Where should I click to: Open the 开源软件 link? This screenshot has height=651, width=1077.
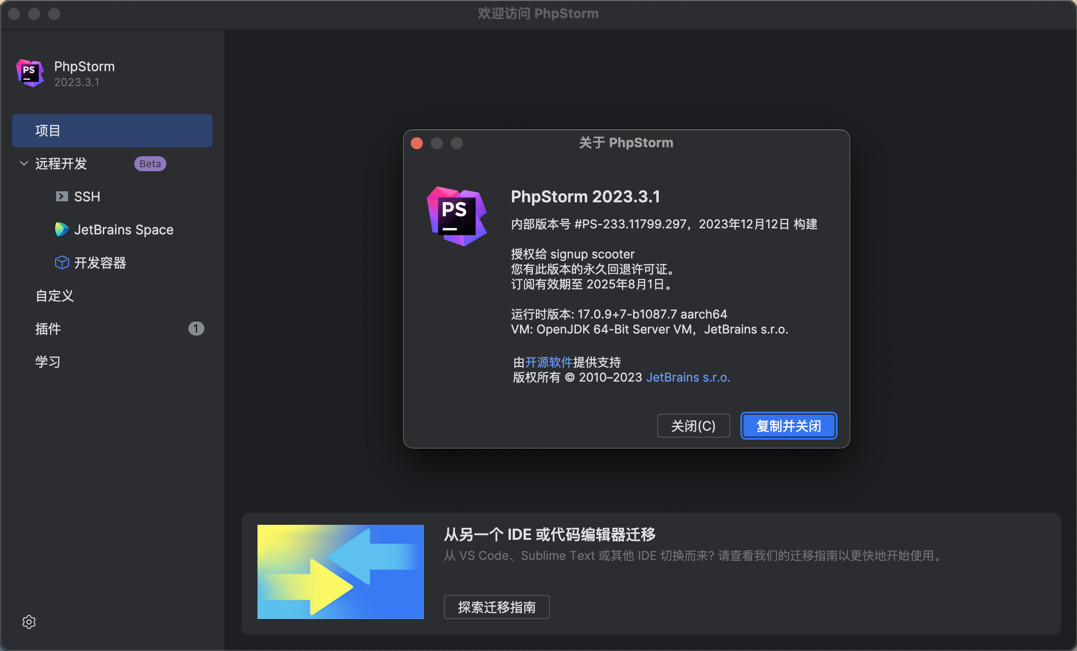tap(549, 362)
